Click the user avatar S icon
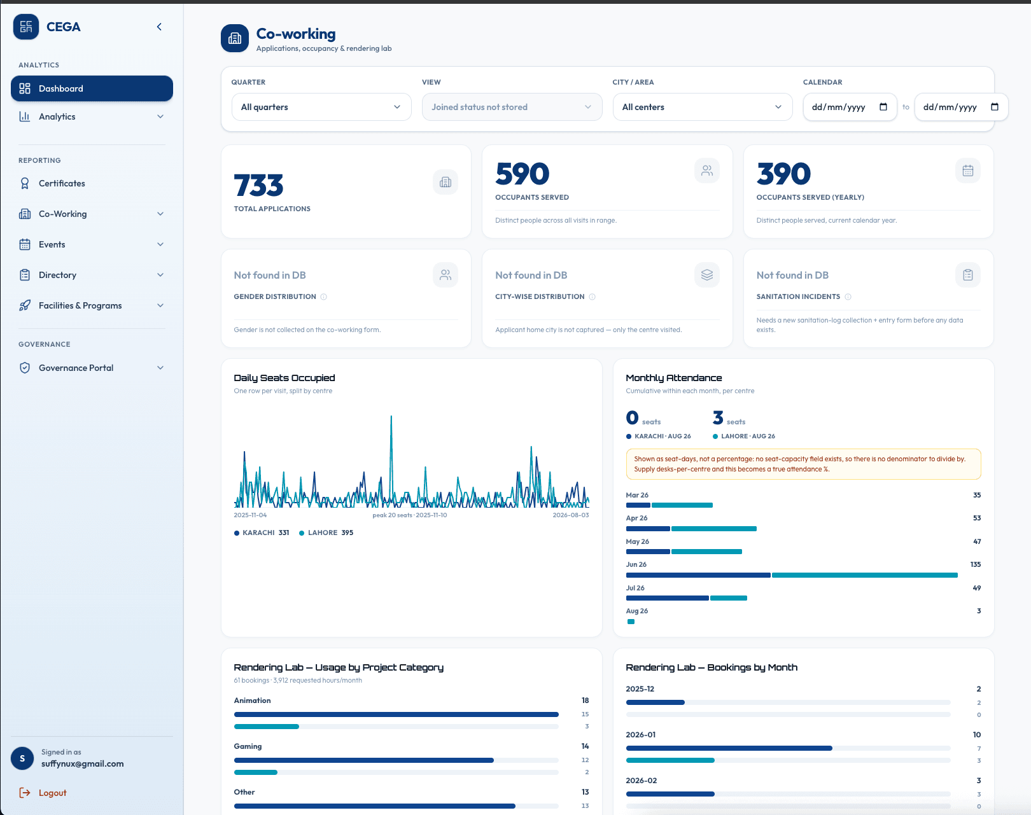This screenshot has height=815, width=1031. (x=22, y=758)
